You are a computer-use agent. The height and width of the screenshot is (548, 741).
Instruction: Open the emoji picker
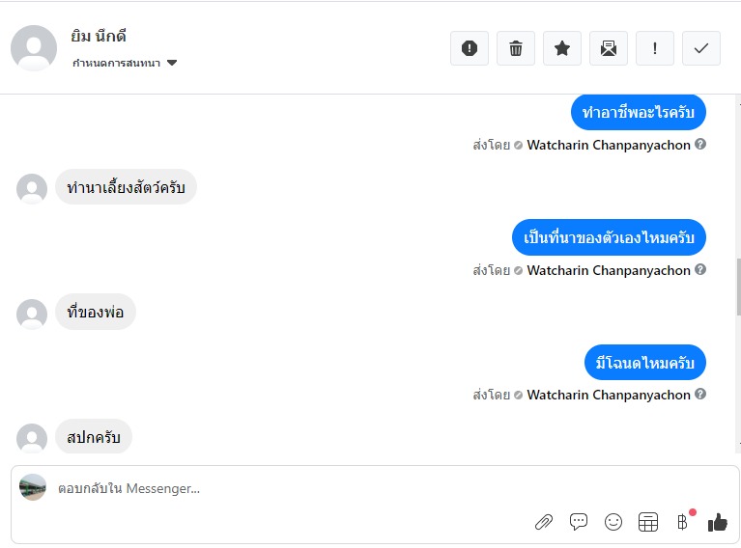point(613,522)
